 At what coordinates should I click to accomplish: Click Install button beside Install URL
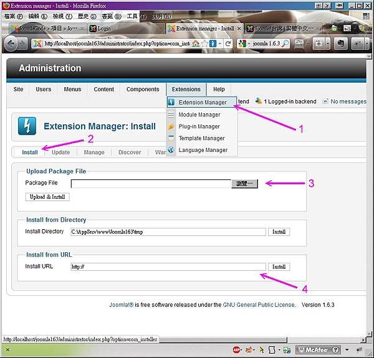click(x=279, y=266)
